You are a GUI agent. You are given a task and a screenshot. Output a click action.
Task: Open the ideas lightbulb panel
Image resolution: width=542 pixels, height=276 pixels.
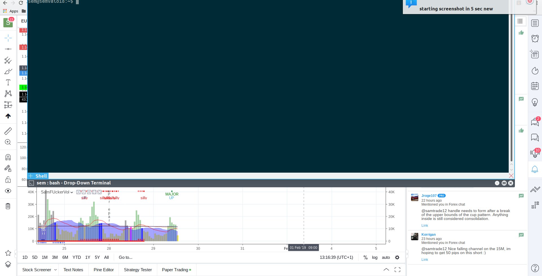click(x=535, y=102)
